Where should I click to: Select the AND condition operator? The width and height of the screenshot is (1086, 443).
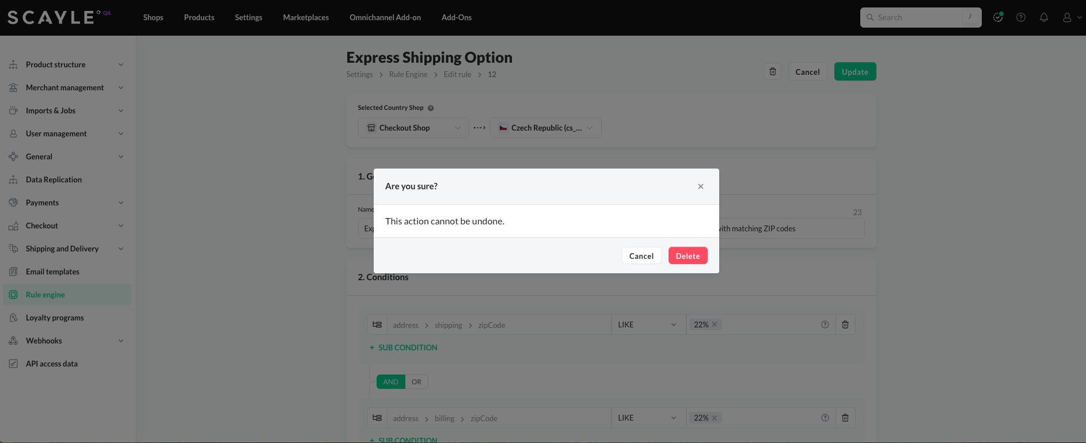pyautogui.click(x=390, y=382)
